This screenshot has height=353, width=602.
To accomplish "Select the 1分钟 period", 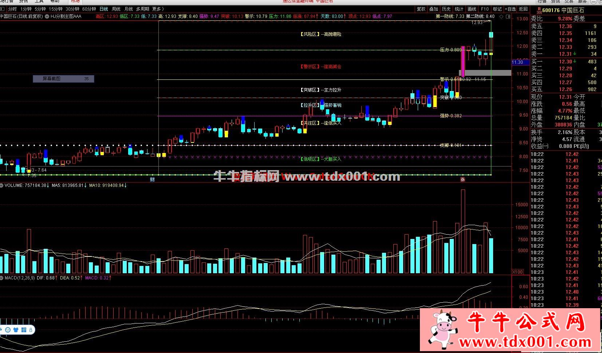I will [x=26, y=9].
